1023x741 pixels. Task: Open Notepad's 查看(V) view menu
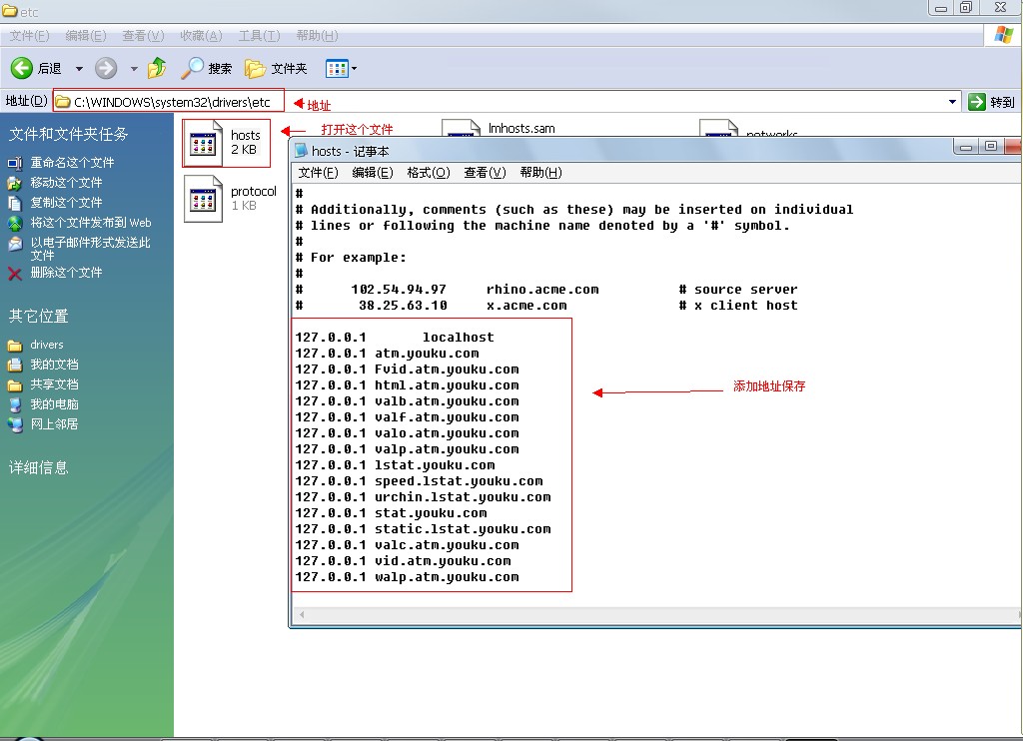[x=485, y=172]
